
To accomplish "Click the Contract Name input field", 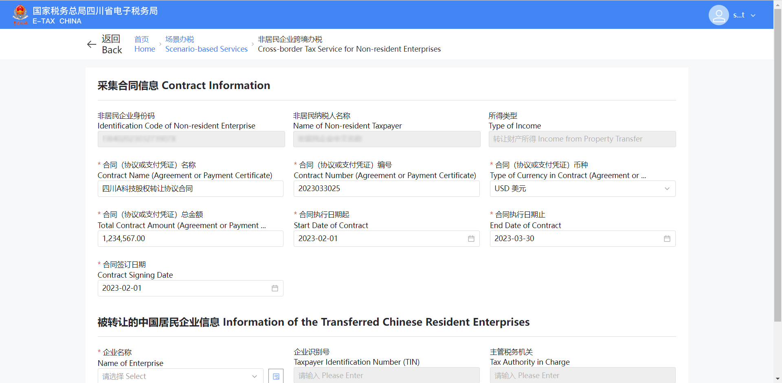I will tap(190, 189).
